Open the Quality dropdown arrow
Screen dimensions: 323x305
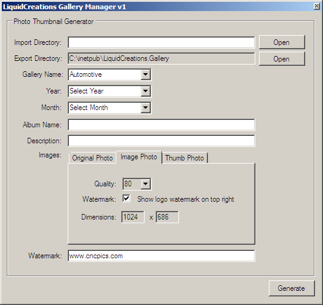click(x=146, y=184)
